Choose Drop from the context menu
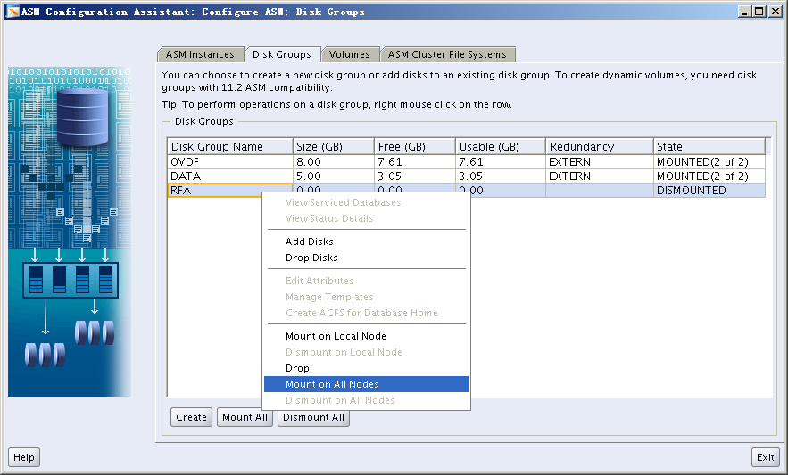788x475 pixels. [x=297, y=368]
